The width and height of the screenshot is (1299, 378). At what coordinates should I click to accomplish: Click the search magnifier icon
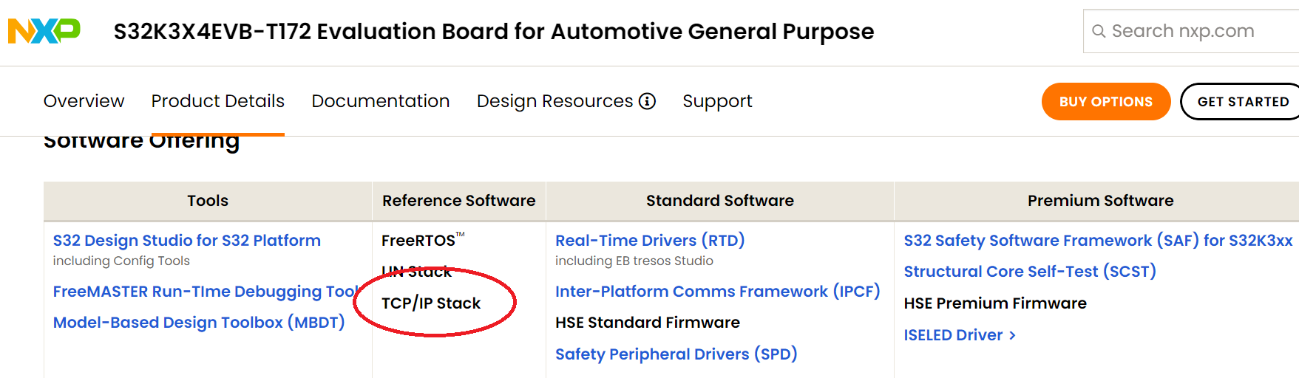(x=1099, y=31)
